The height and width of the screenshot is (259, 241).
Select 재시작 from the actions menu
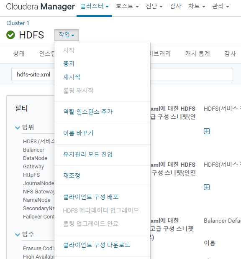coord(72,77)
